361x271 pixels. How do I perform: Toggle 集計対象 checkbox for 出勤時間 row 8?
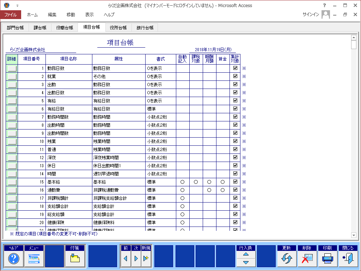[235, 125]
